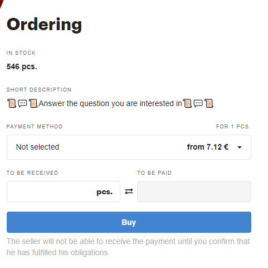
Task: Focus the 'To be received' quantity field
Action: [64, 192]
